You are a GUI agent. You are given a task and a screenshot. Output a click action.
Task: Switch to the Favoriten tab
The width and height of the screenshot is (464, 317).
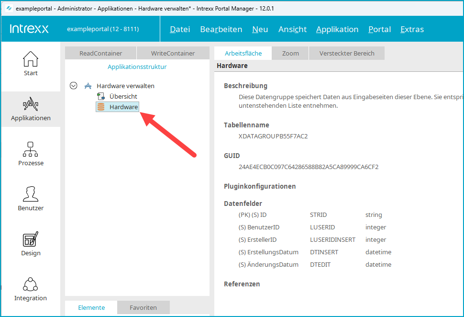pos(143,307)
